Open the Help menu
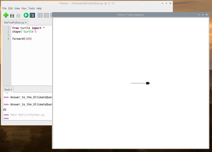Screen dimensions: 212x152 (x=39, y=8)
